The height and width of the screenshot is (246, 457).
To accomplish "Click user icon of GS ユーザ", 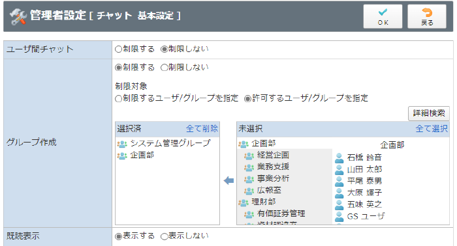I will coord(339,216).
